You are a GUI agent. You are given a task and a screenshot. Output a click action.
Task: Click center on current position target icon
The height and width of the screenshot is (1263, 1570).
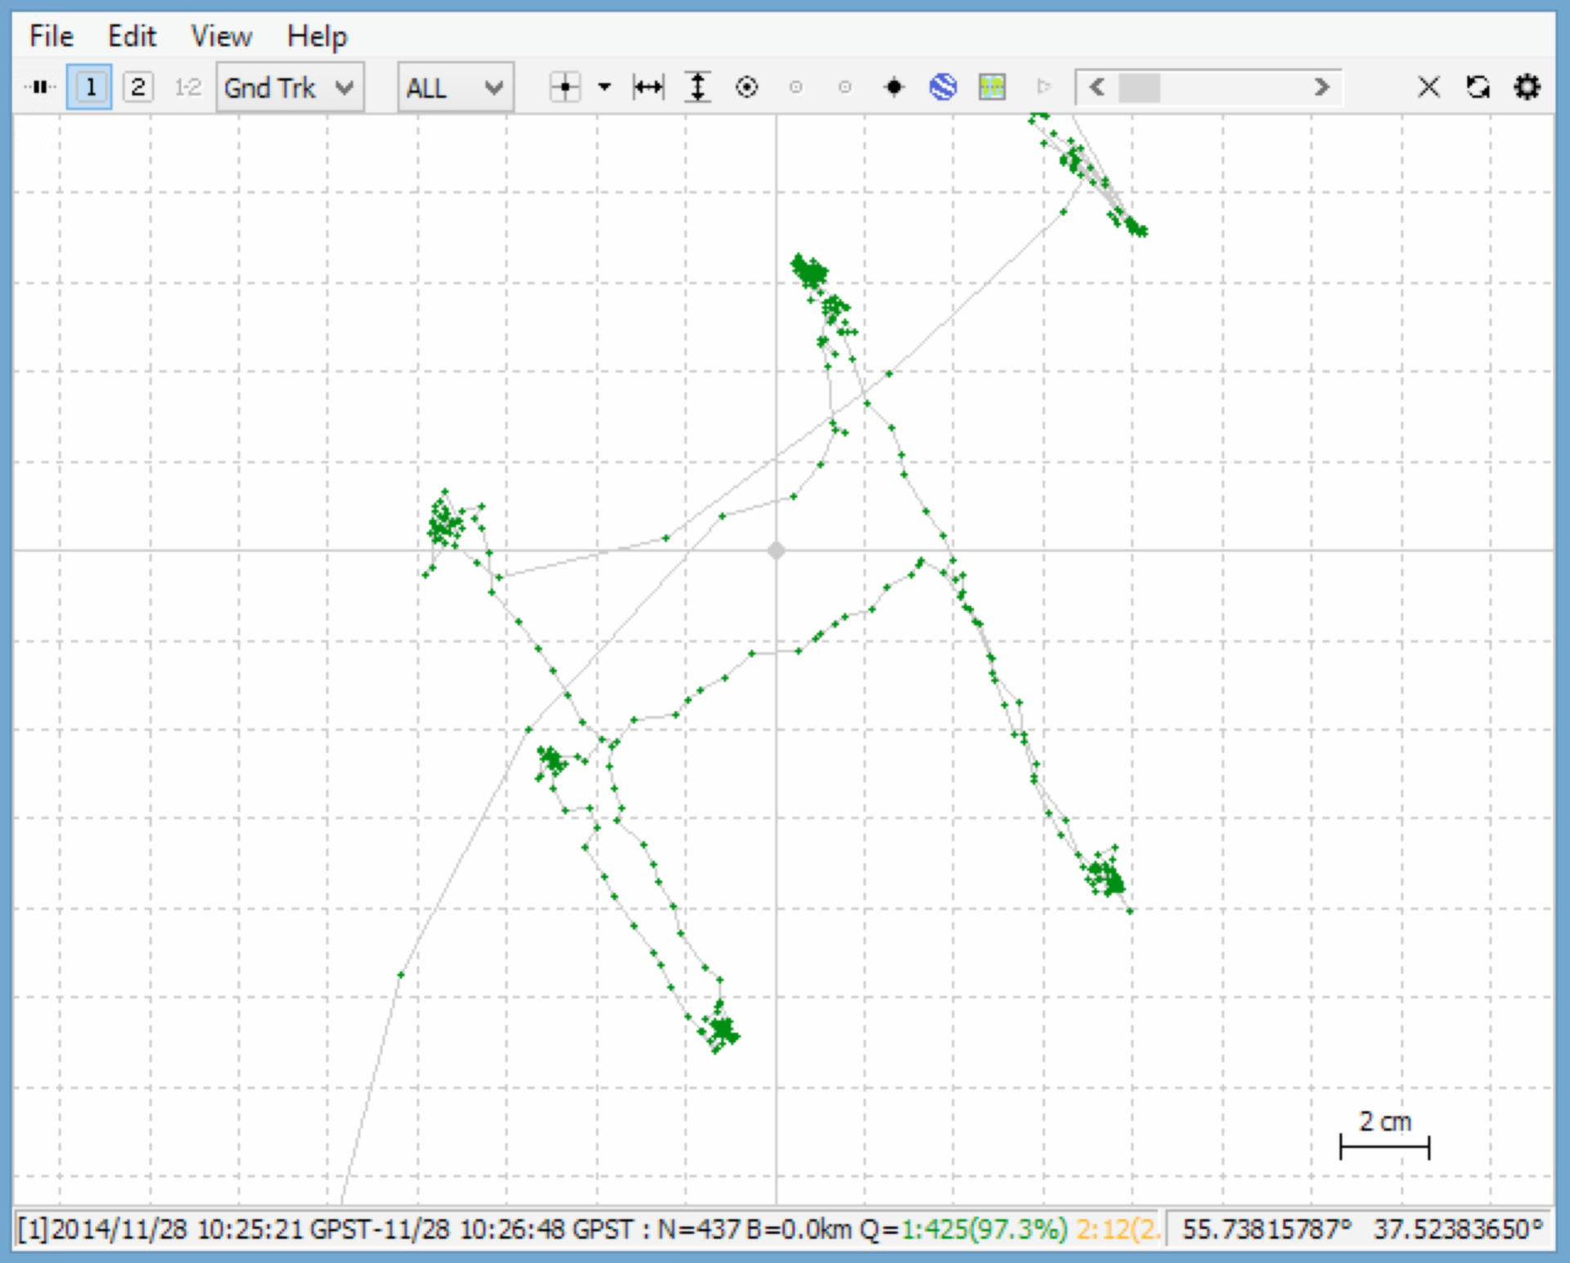[x=747, y=87]
